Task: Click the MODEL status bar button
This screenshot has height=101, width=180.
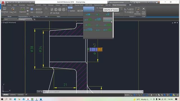Action: 127,95
